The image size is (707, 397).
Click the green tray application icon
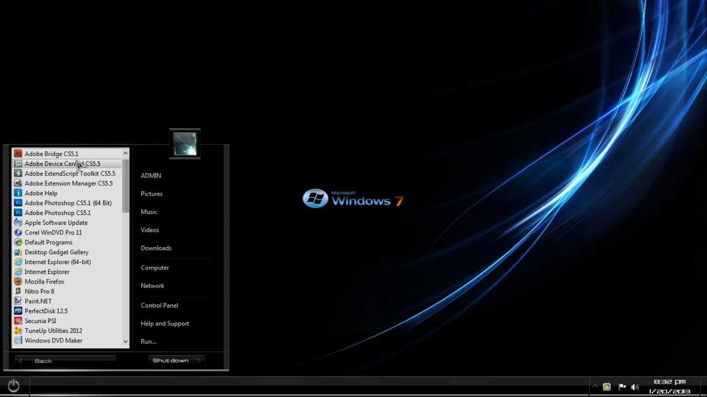(606, 387)
